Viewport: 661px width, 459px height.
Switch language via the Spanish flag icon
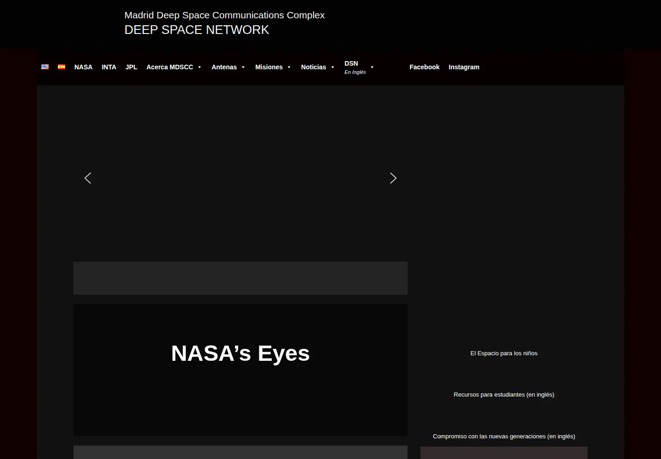point(62,67)
